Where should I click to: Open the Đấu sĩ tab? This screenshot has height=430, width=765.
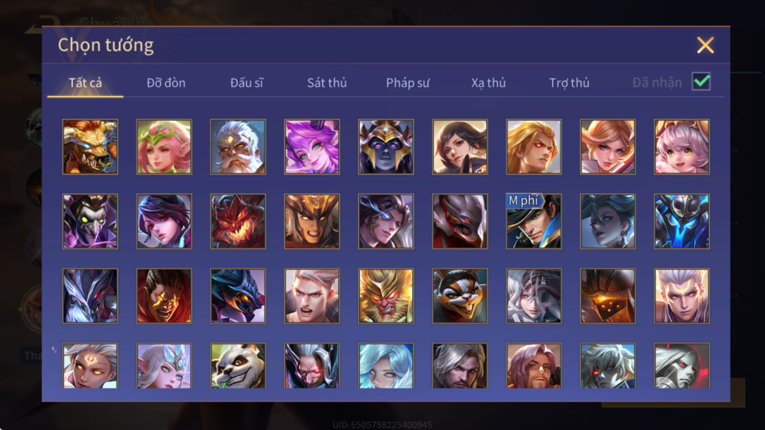coord(246,83)
